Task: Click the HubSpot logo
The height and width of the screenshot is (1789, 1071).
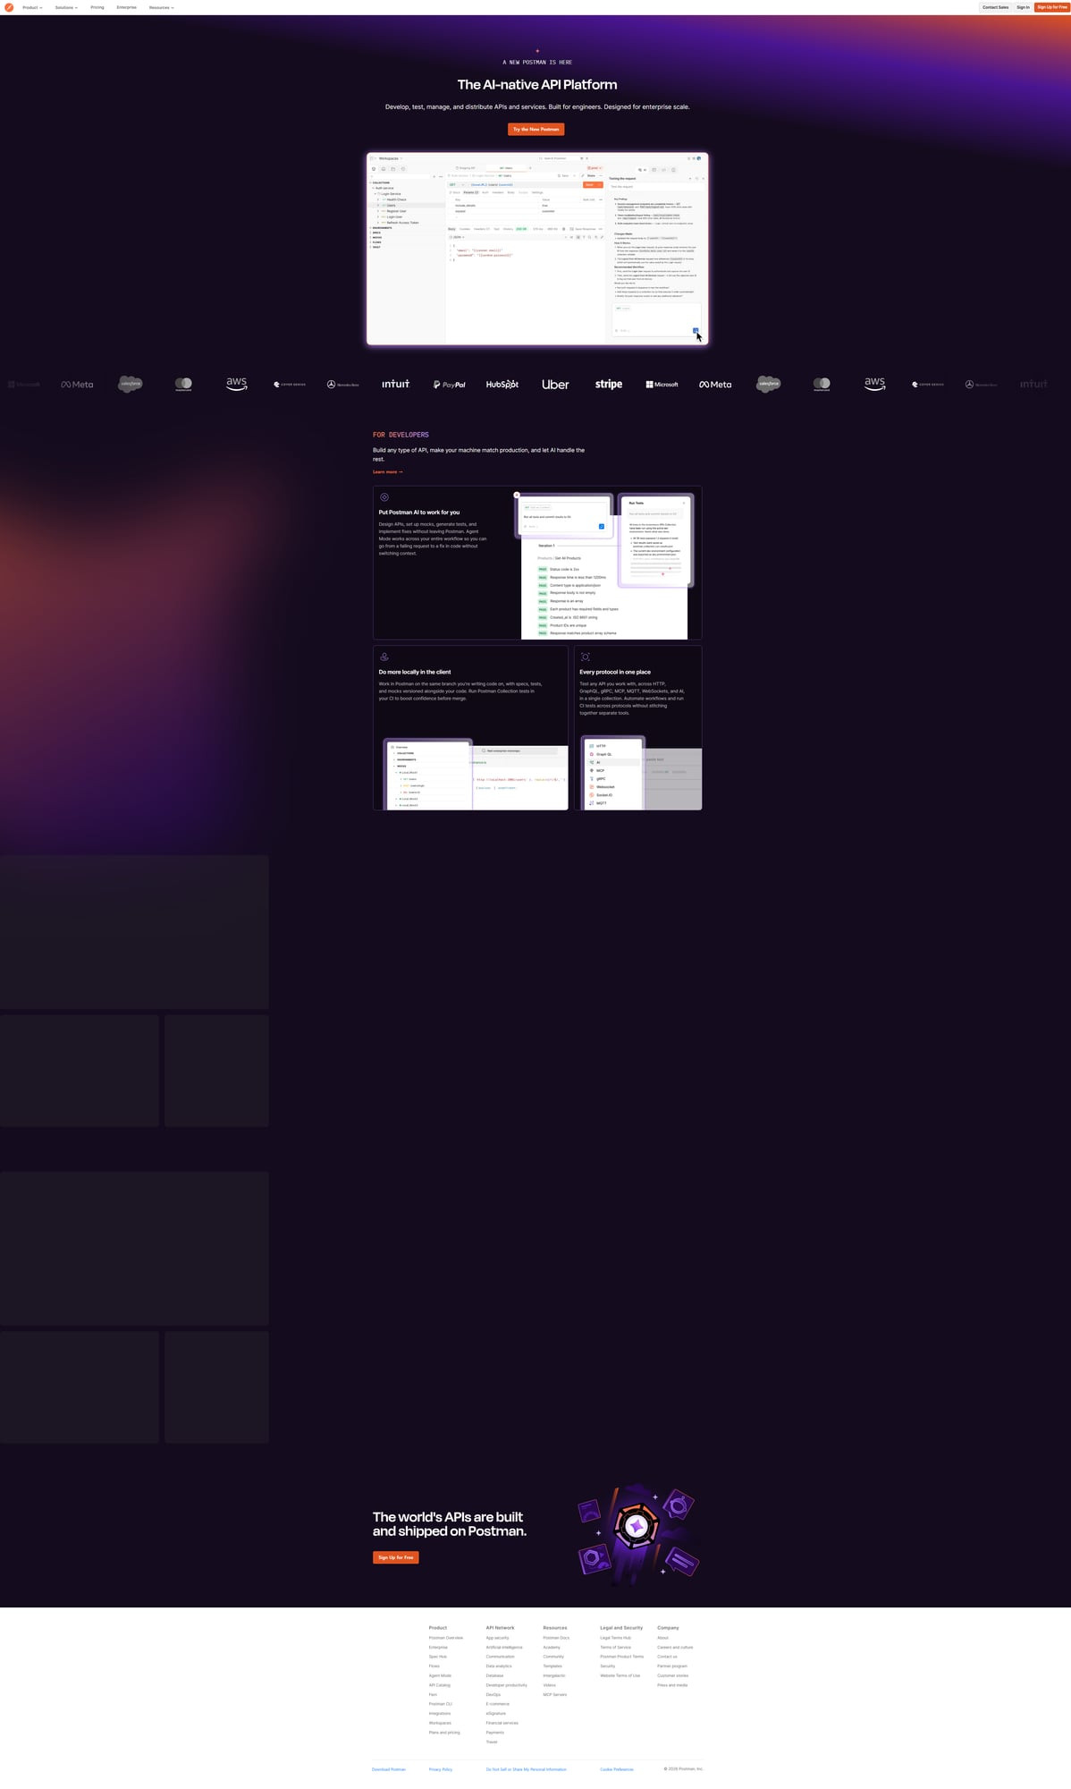Action: point(502,385)
